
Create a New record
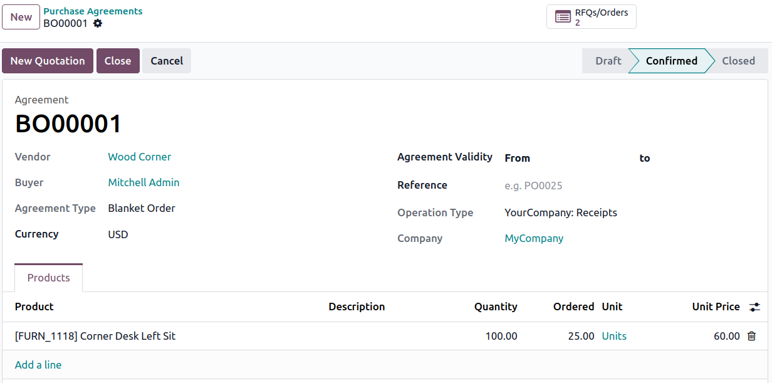21,17
